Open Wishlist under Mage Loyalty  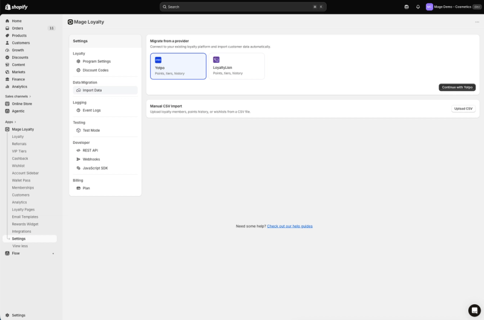coord(18,166)
